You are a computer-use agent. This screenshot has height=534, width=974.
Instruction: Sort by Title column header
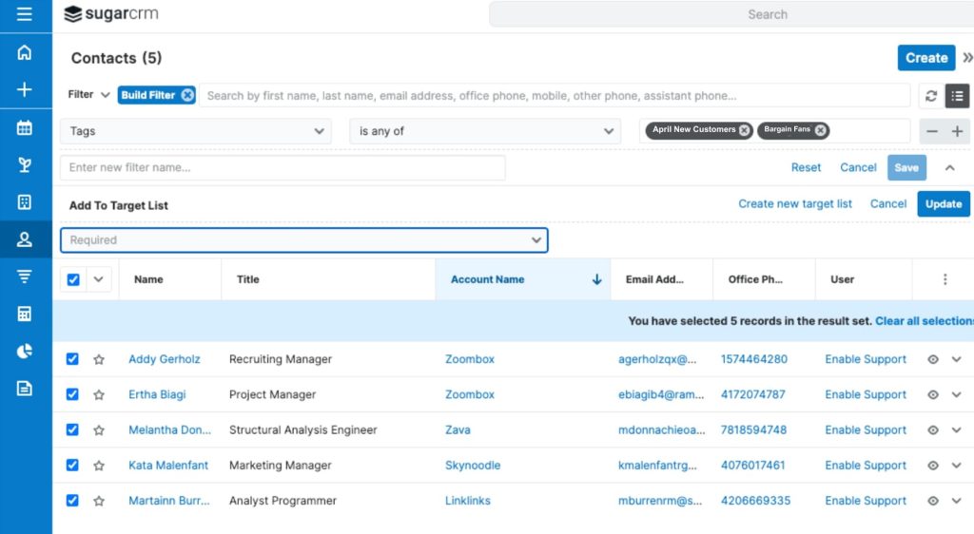point(248,279)
